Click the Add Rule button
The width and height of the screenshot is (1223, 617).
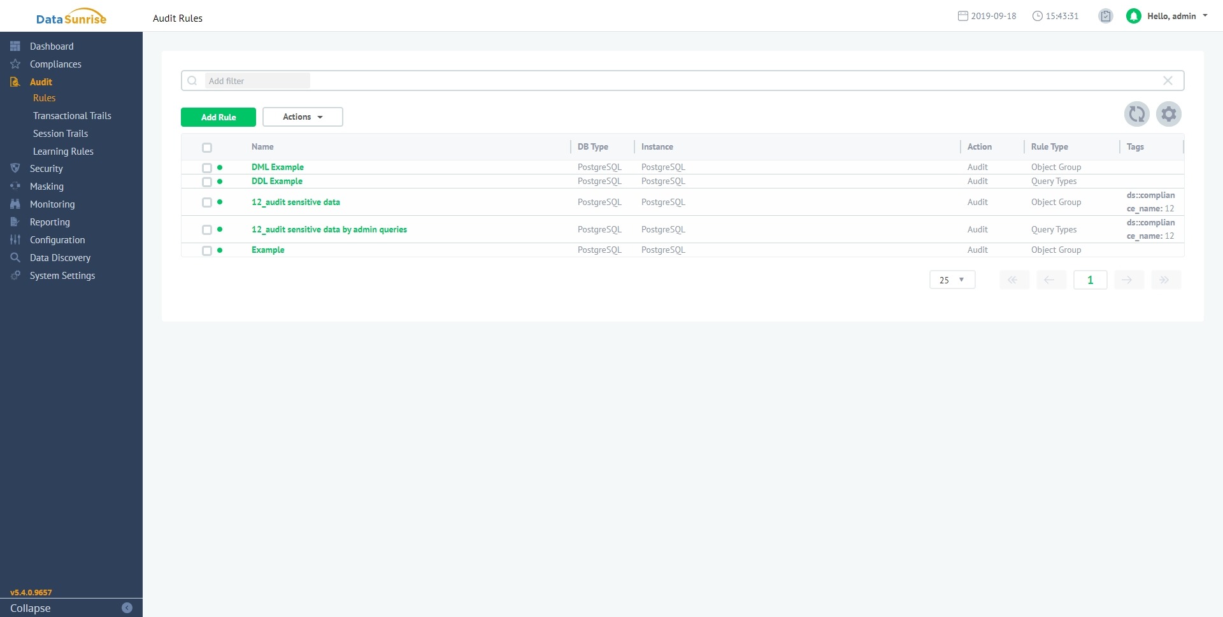pos(218,117)
